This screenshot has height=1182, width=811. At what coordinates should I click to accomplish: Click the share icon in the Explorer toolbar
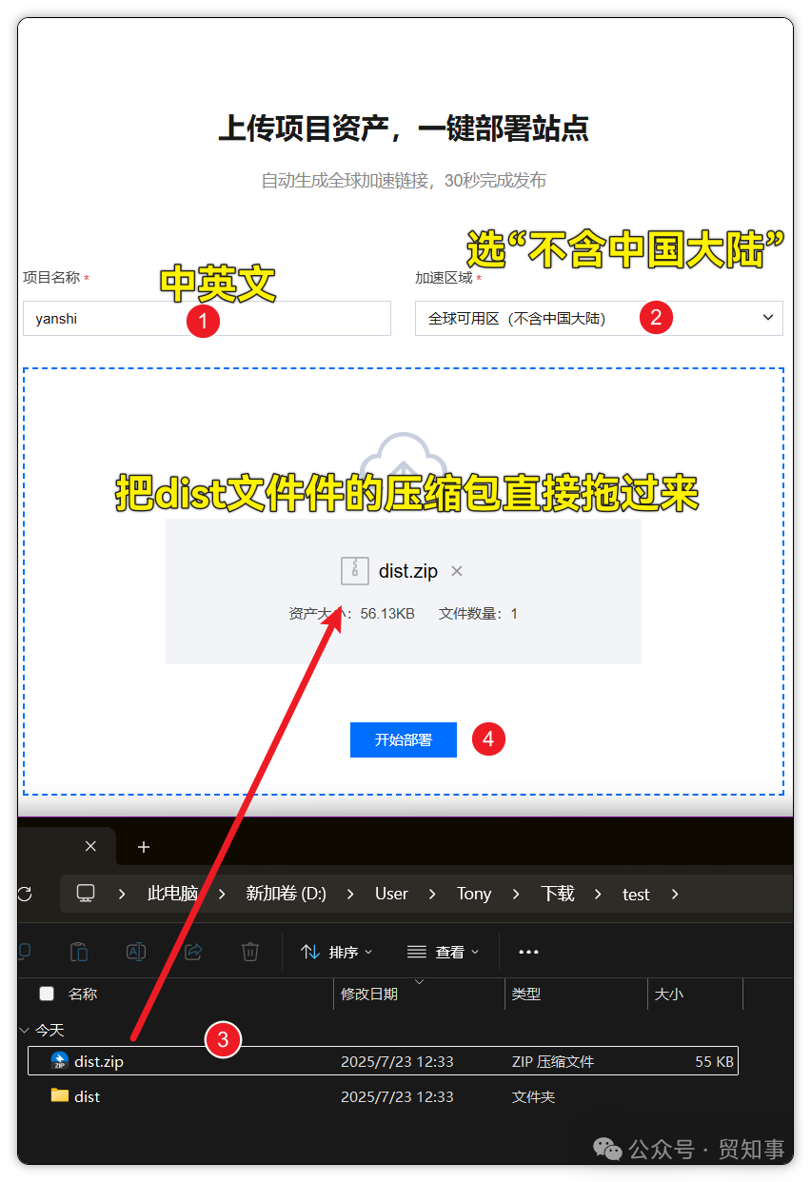tap(191, 952)
